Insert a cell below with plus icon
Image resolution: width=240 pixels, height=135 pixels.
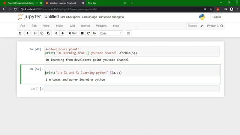(x=27, y=33)
